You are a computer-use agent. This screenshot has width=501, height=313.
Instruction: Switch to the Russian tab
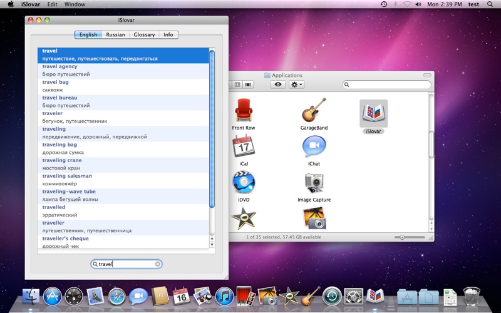115,34
